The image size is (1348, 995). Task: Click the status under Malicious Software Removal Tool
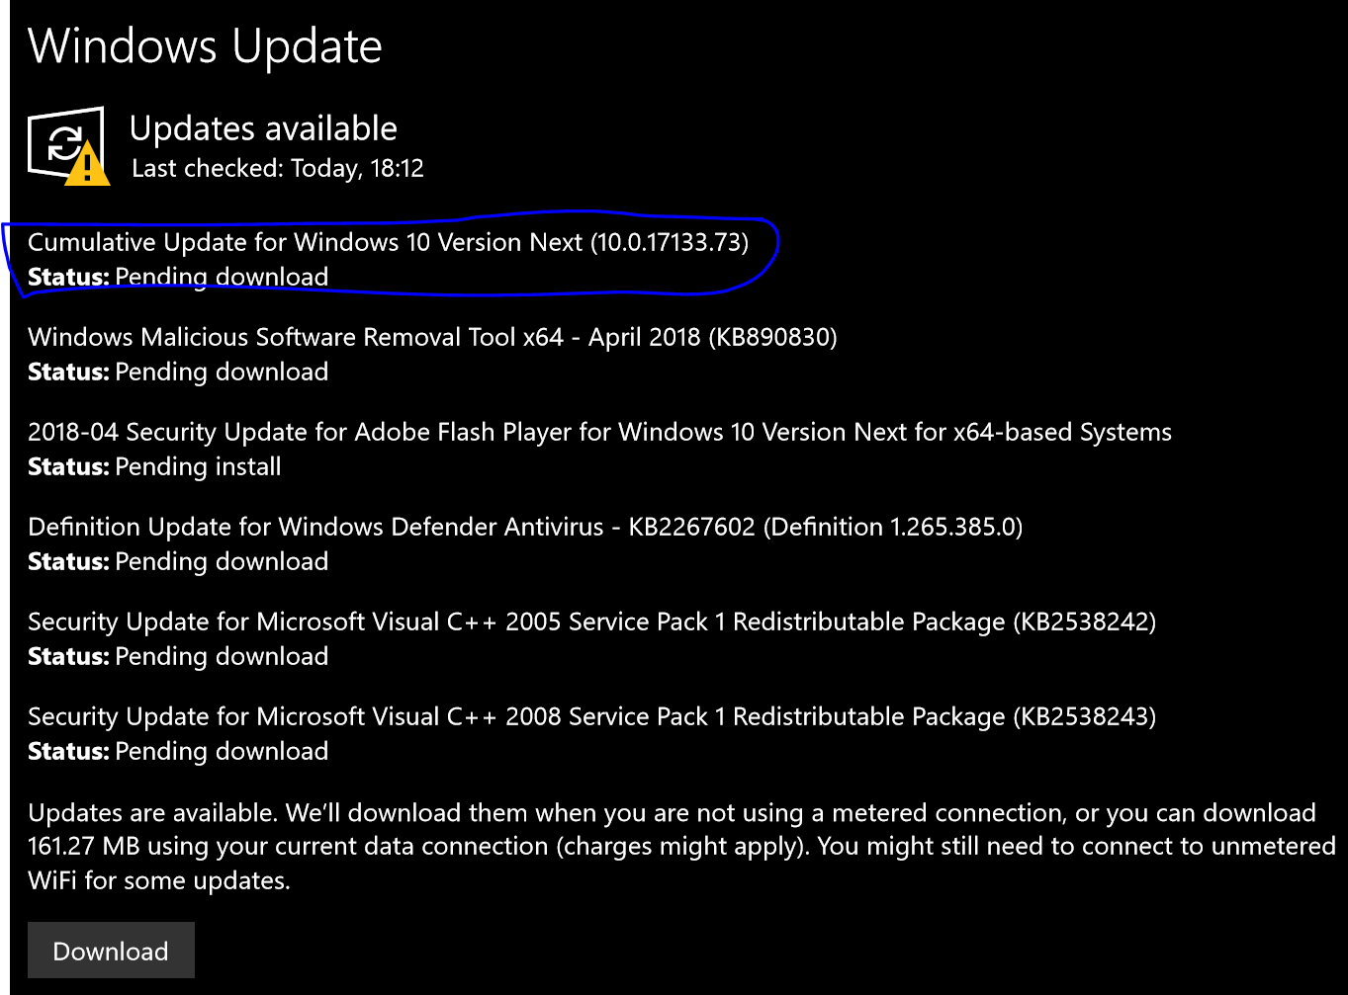[178, 372]
